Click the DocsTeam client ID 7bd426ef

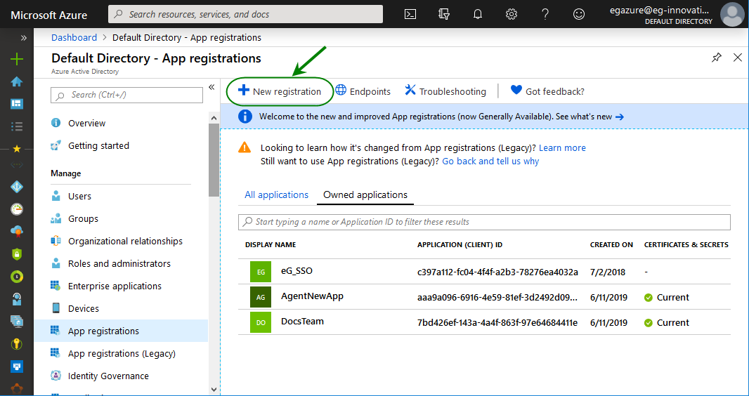tap(497, 323)
